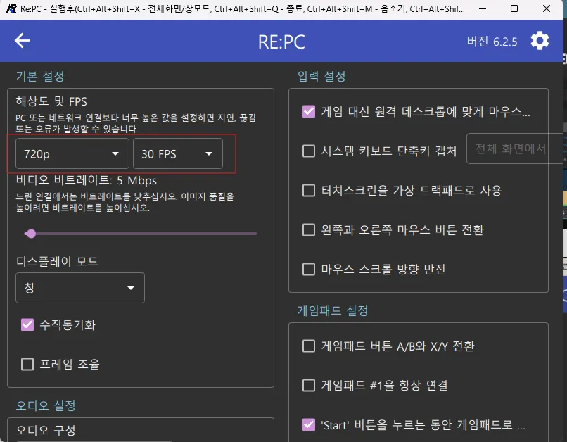Click the 버전 6.2.5 version text

click(x=492, y=42)
